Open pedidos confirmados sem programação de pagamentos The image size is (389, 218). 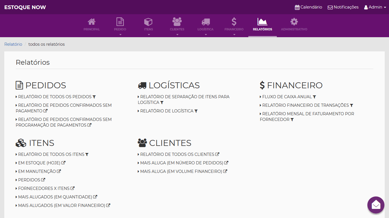(64, 122)
